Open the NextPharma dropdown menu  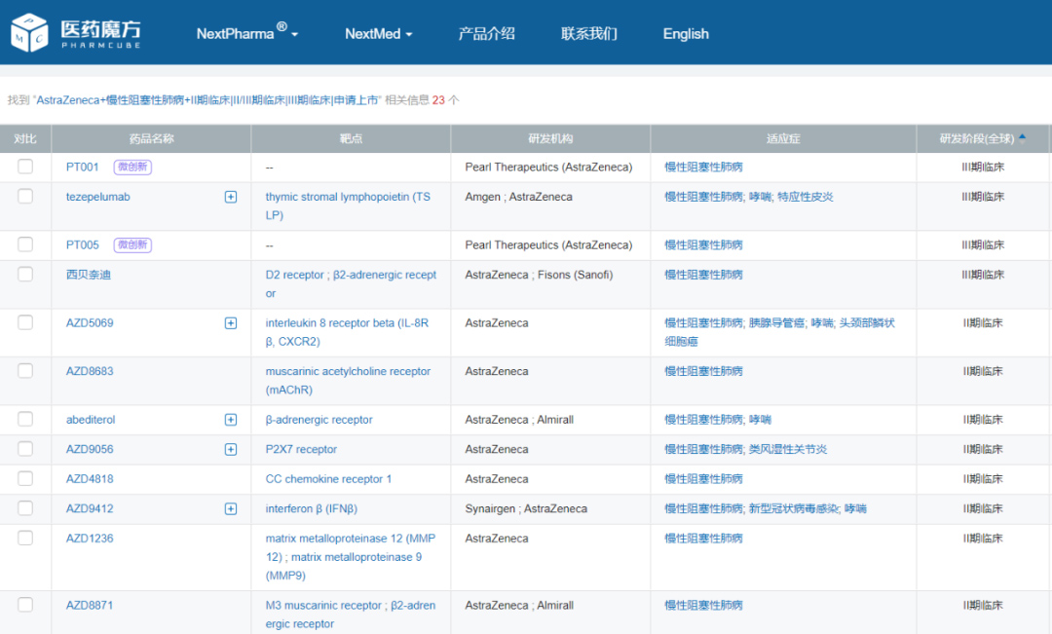pos(246,33)
